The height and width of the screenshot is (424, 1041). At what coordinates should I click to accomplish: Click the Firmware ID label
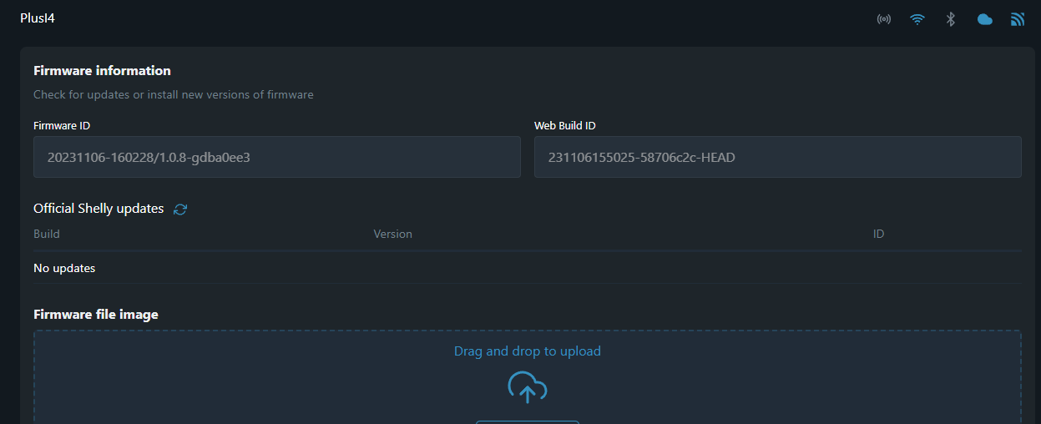point(62,126)
